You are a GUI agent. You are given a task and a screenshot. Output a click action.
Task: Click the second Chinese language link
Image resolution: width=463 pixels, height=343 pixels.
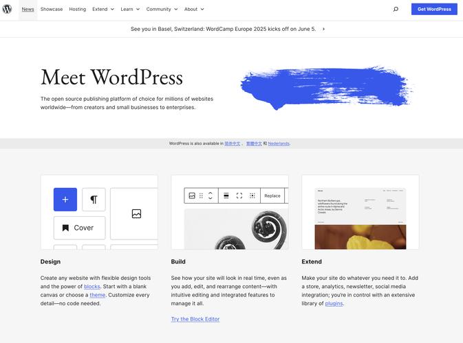pos(254,143)
